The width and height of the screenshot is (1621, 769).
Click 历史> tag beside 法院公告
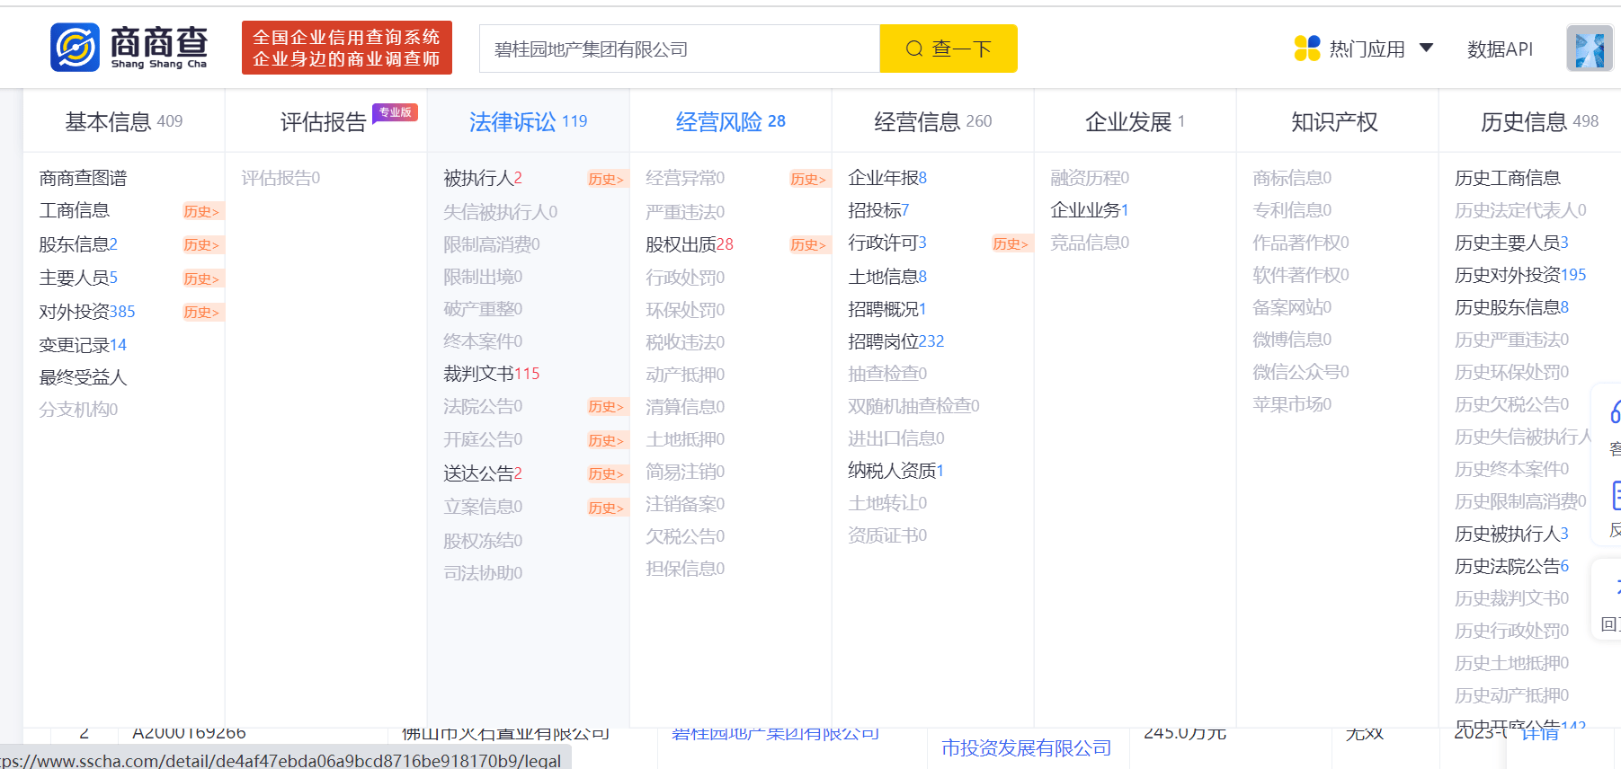coord(606,407)
